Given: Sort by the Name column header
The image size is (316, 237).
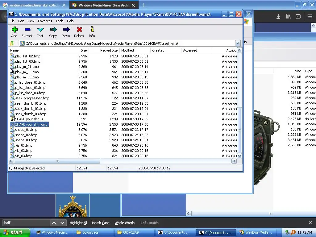Looking at the screenshot, I should (x=33, y=50).
